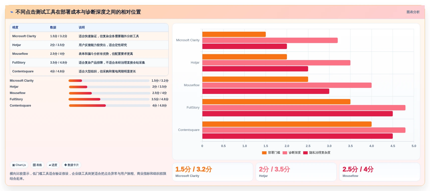Select the Microsoft Clarity table row name
430x191 pixels.
point(24,36)
